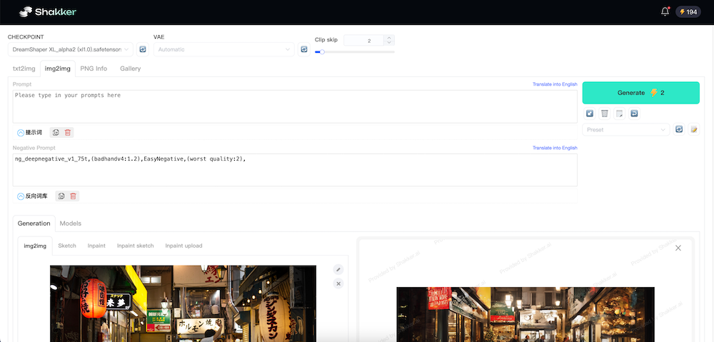Click the trash icon below Generate
The image size is (714, 342).
click(605, 114)
